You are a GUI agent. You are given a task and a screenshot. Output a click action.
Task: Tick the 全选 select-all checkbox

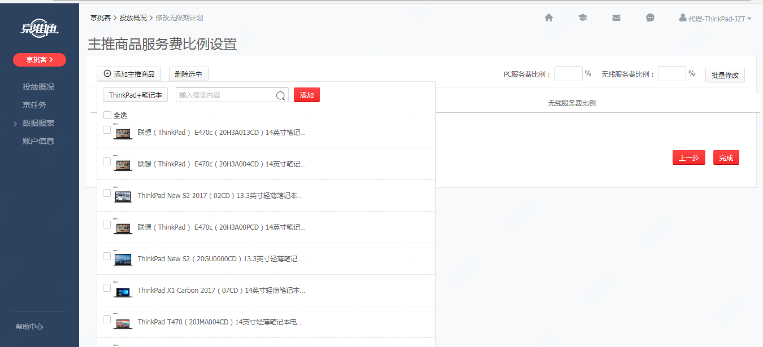pyautogui.click(x=107, y=115)
